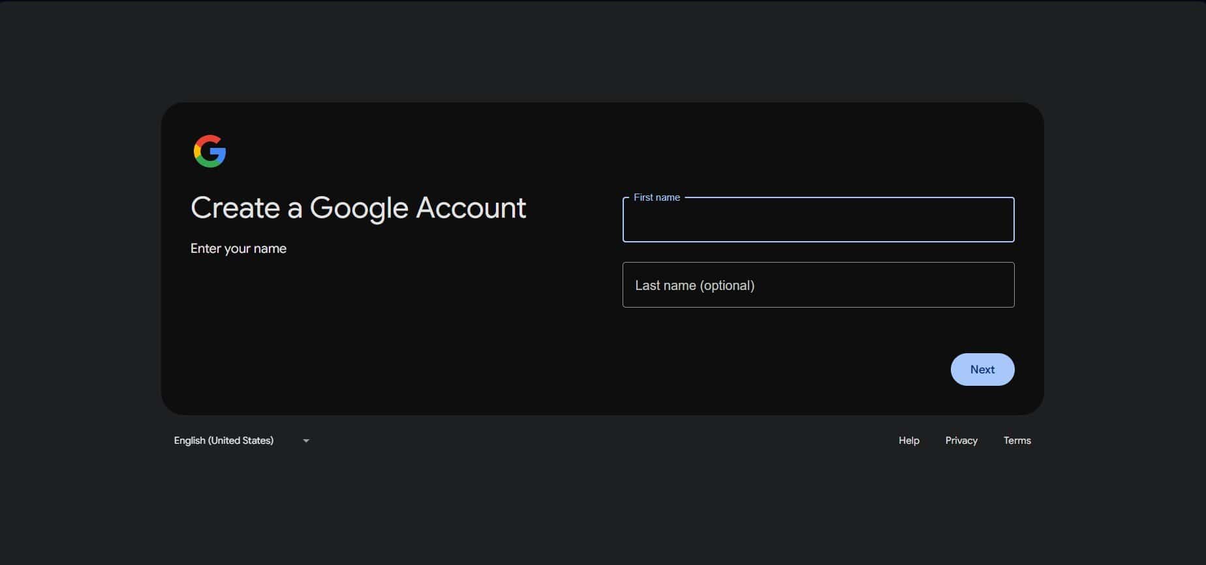Image resolution: width=1206 pixels, height=565 pixels.
Task: Open the Help link
Action: (x=908, y=441)
